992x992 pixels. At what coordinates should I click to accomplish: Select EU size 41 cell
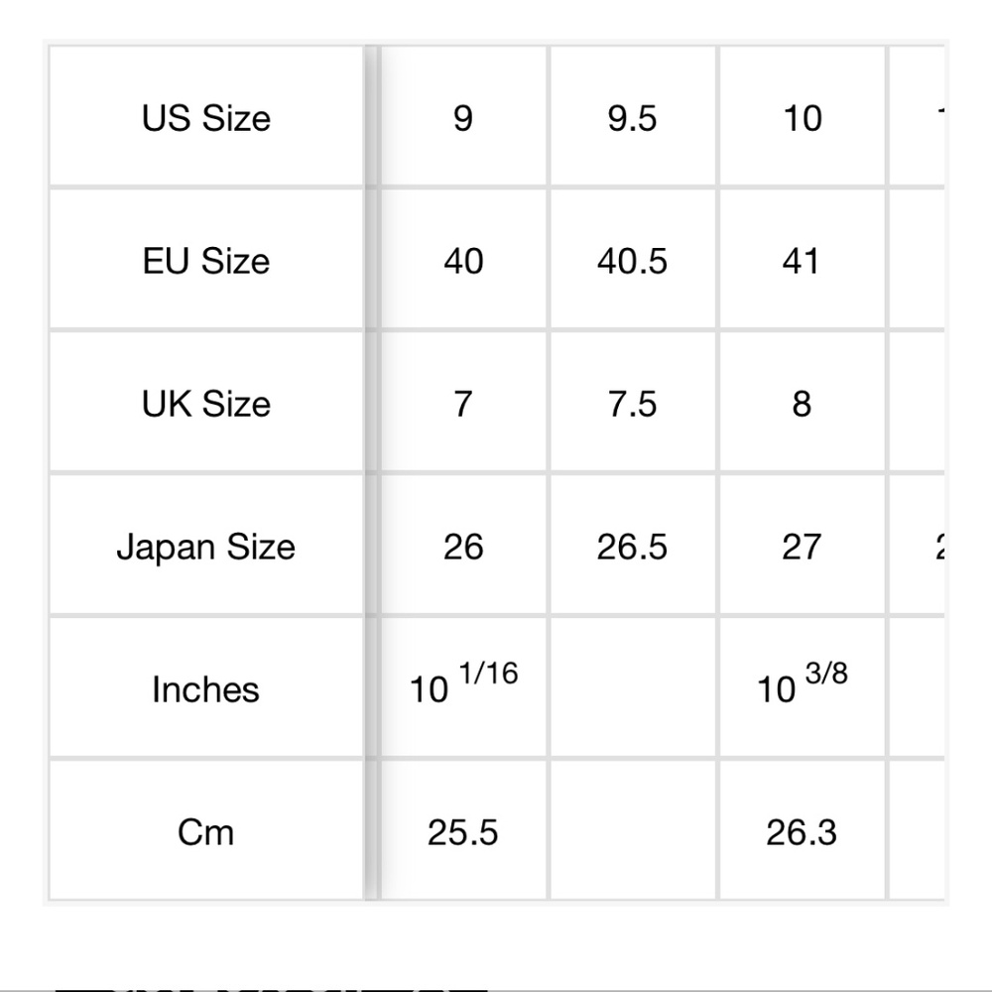[802, 261]
